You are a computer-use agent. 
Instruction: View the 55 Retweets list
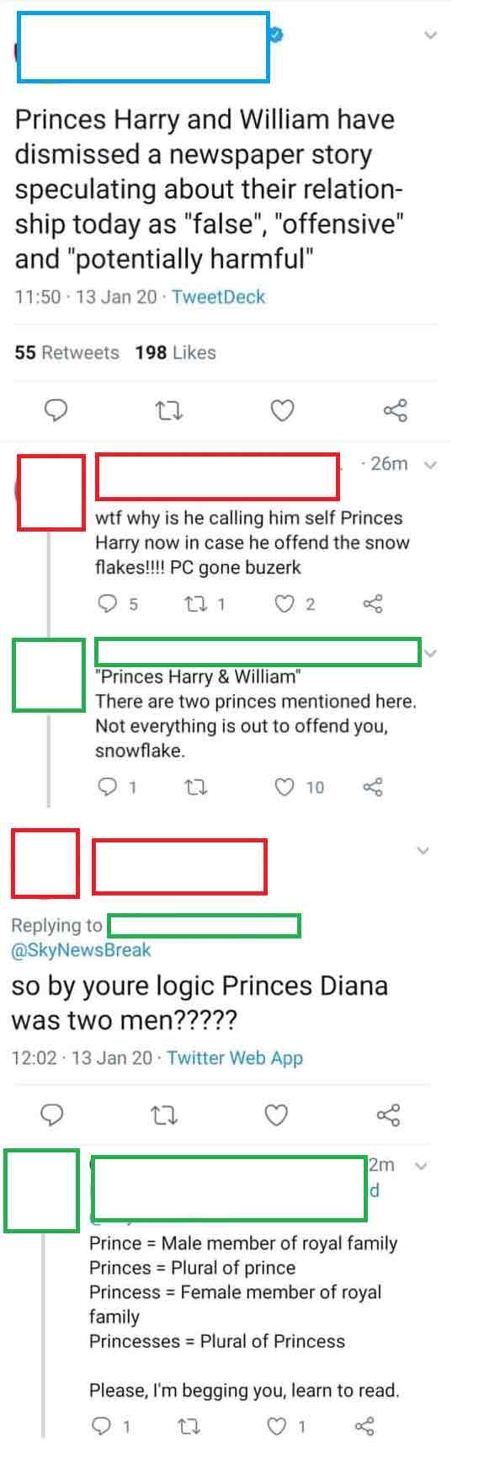pyautogui.click(x=67, y=352)
